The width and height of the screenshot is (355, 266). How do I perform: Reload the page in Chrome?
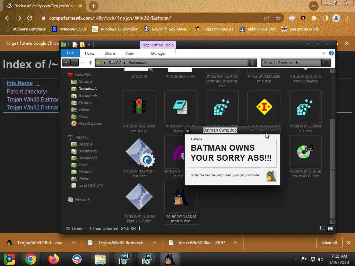30,18
